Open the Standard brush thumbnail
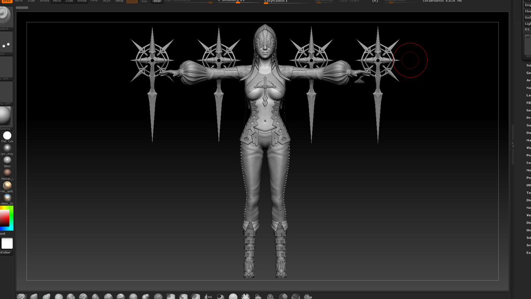The image size is (531, 299). pyautogui.click(x=6, y=18)
